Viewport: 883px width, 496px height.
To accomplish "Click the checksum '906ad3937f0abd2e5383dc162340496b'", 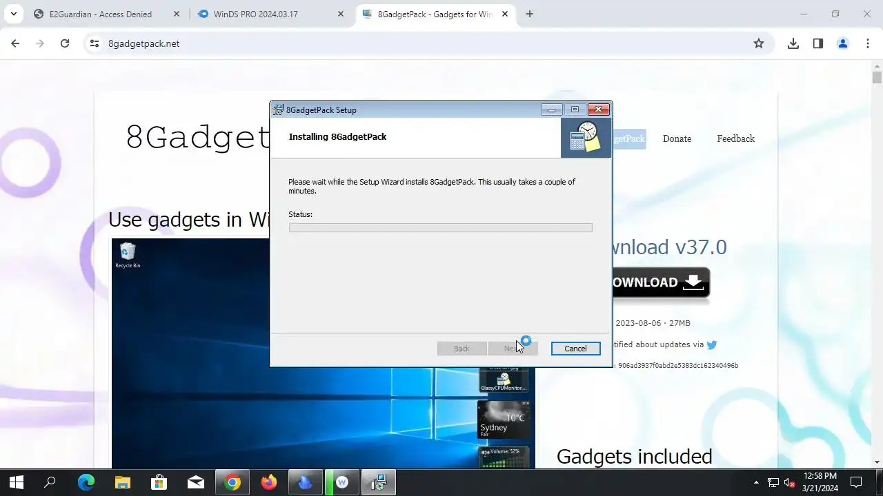I will 678,366.
